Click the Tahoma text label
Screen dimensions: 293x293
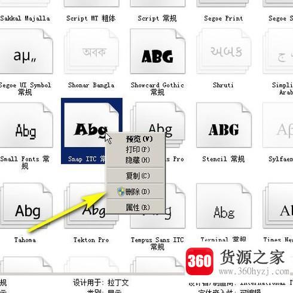pos(25,240)
